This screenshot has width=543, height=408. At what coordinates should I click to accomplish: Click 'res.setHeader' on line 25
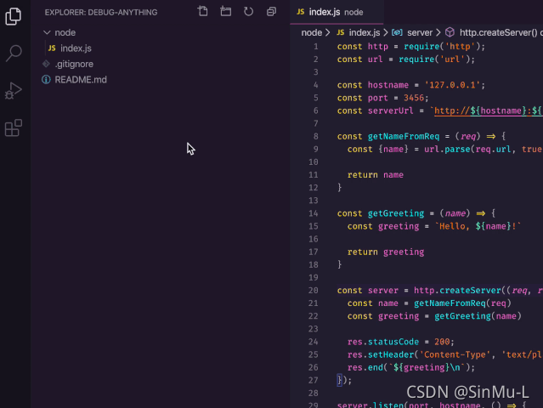381,354
